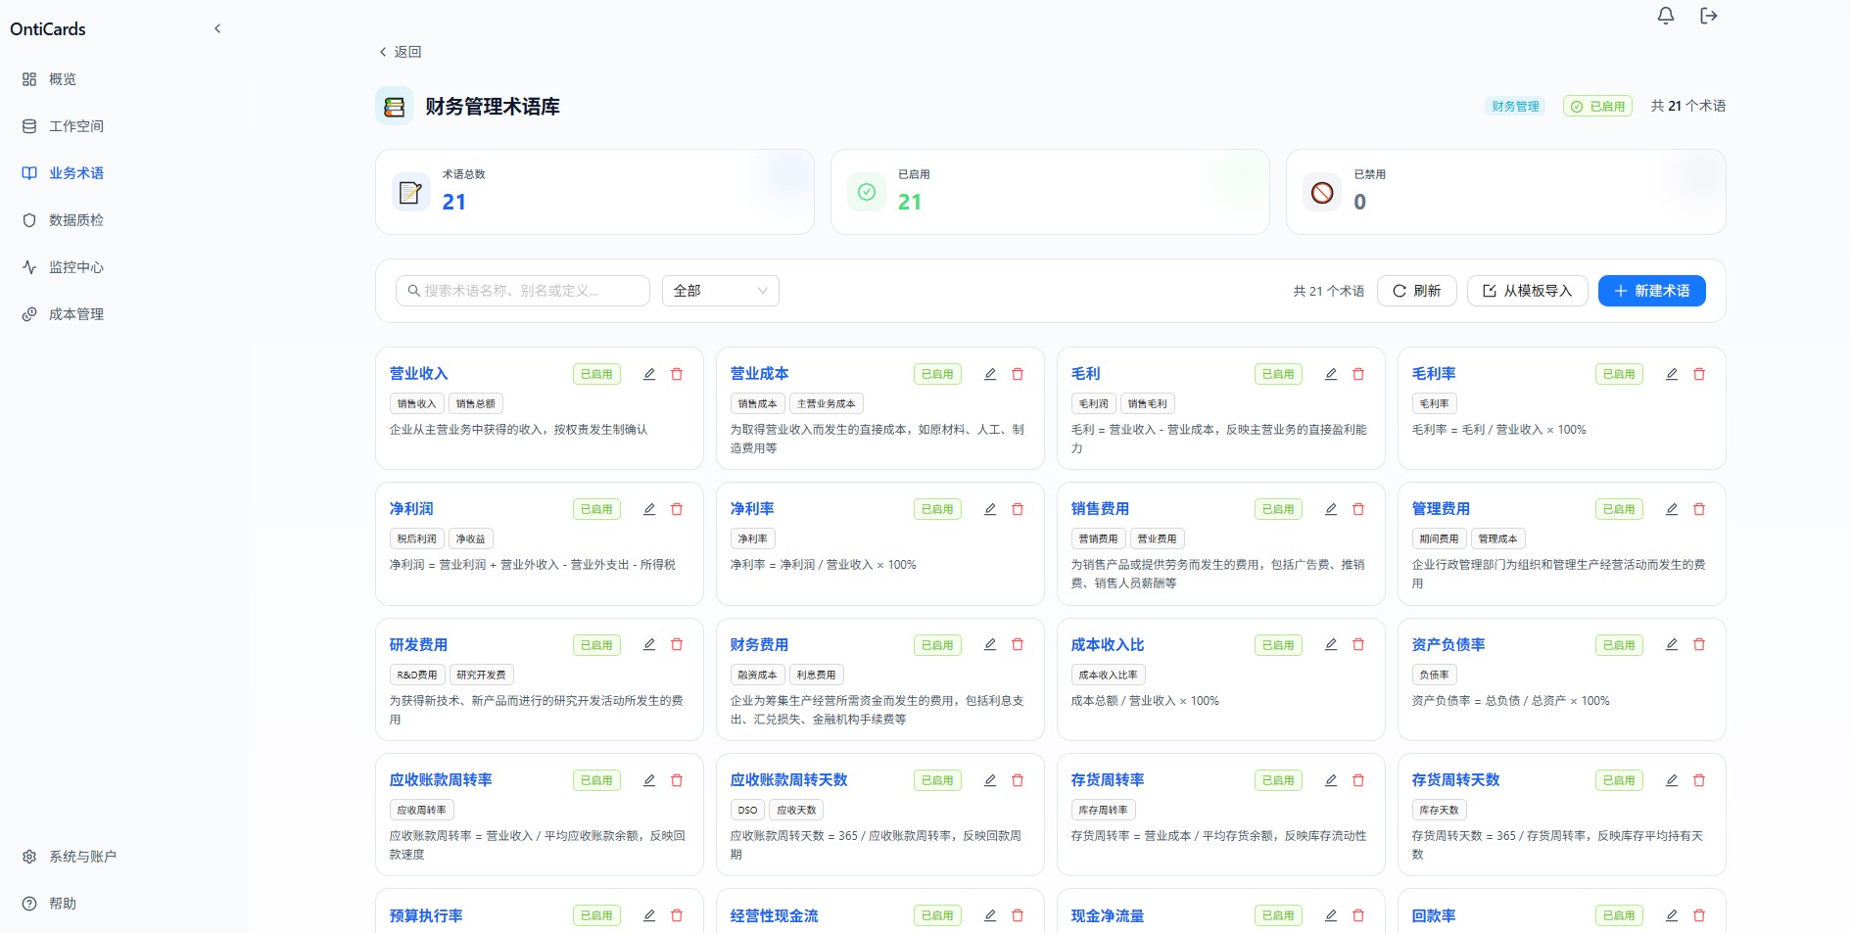Delete the 资产负债率 term
1851x933 pixels.
tap(1699, 644)
